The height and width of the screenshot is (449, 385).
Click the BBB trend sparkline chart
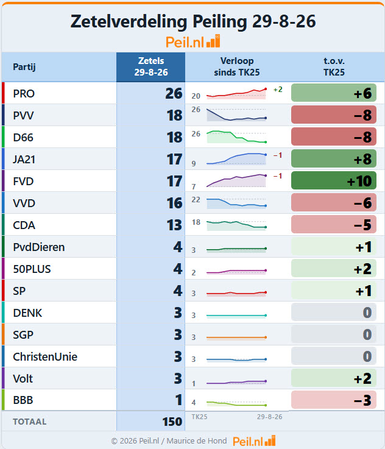pyautogui.click(x=236, y=403)
